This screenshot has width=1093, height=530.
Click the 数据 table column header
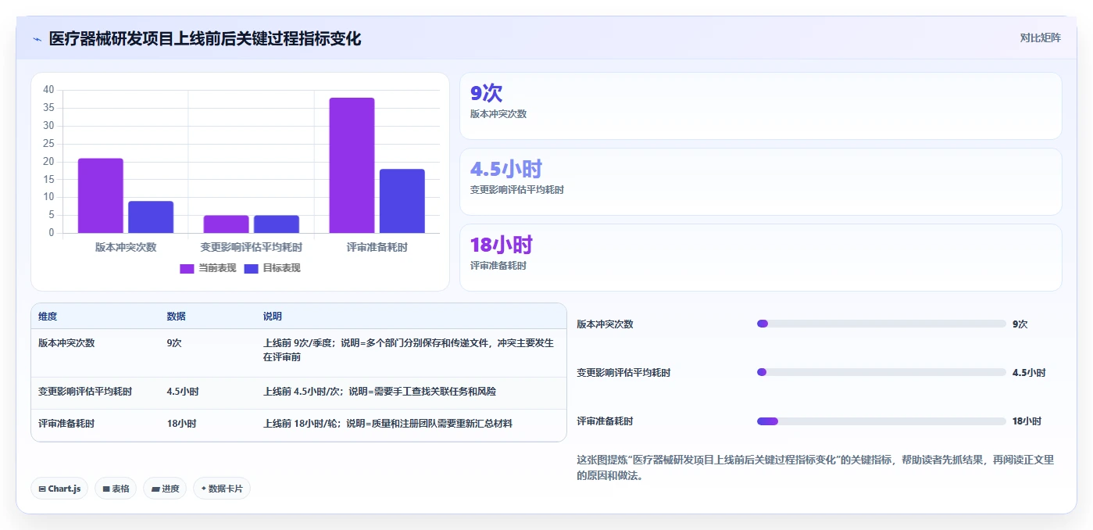(x=176, y=317)
